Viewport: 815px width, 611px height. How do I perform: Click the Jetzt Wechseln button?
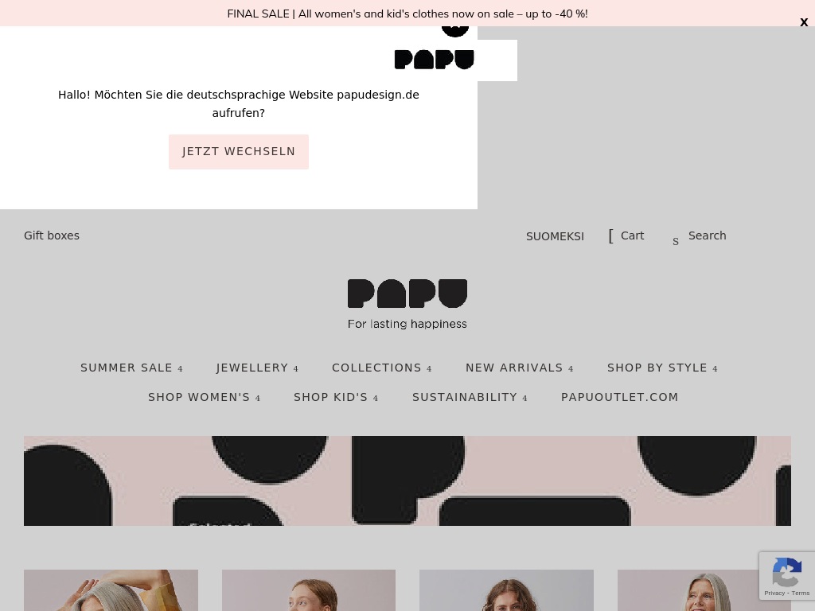click(239, 152)
